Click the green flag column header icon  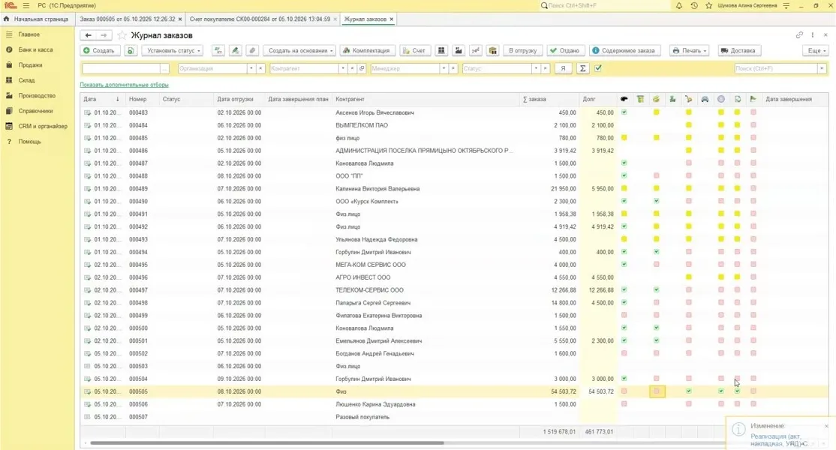[x=753, y=99]
